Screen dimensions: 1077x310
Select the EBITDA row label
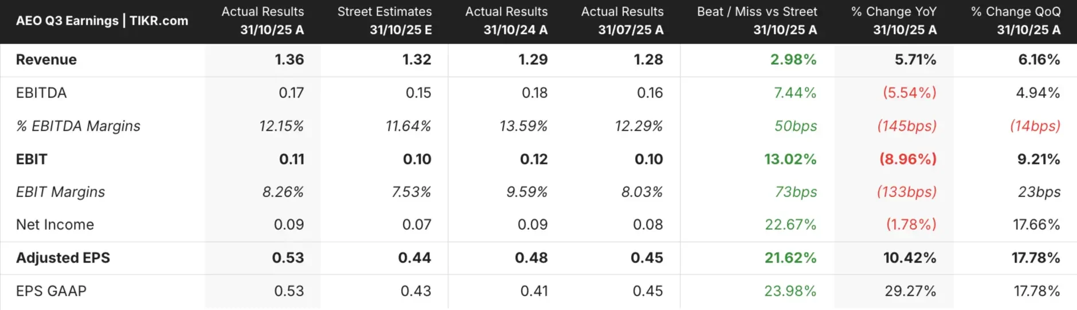41,93
